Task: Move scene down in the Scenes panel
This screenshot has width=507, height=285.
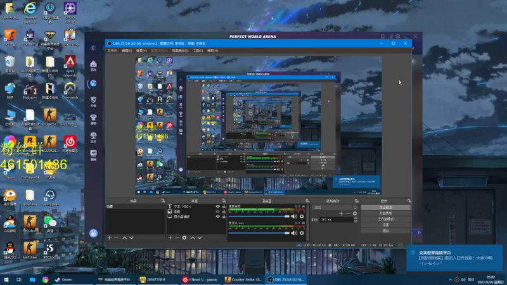Action: (132, 238)
